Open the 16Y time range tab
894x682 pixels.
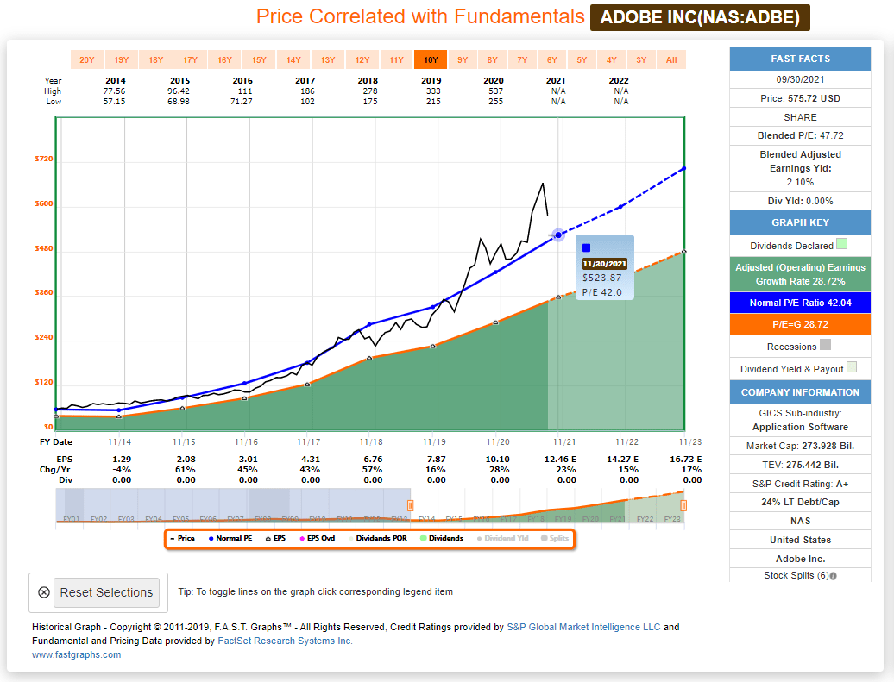[x=224, y=59]
